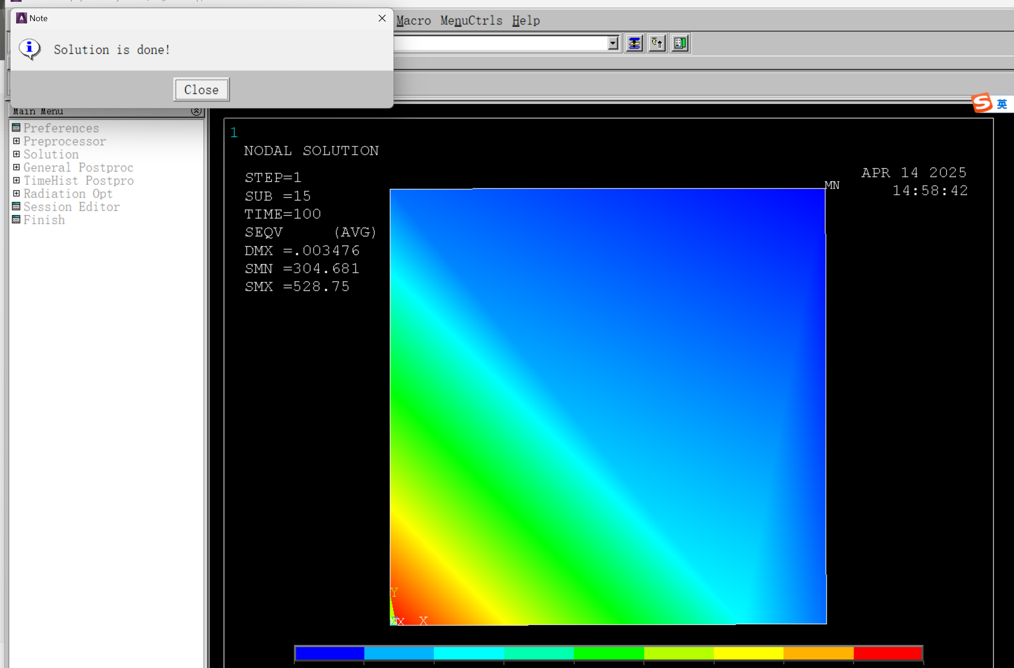This screenshot has height=668, width=1014.
Task: Expand the General Postproc branch
Action: point(16,167)
